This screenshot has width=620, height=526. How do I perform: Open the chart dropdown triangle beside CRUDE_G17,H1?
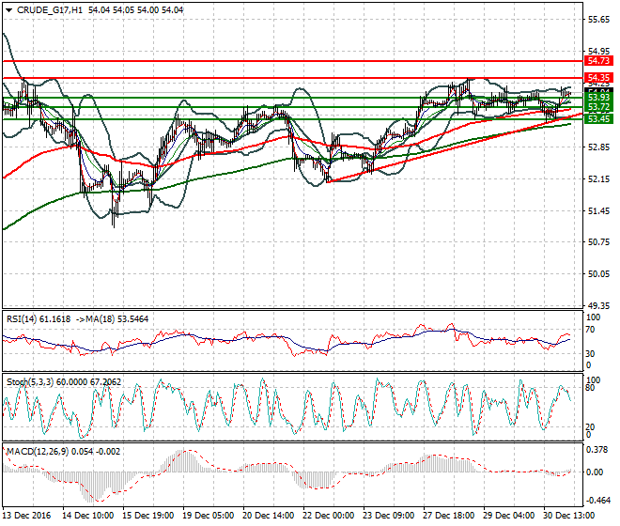(x=8, y=10)
